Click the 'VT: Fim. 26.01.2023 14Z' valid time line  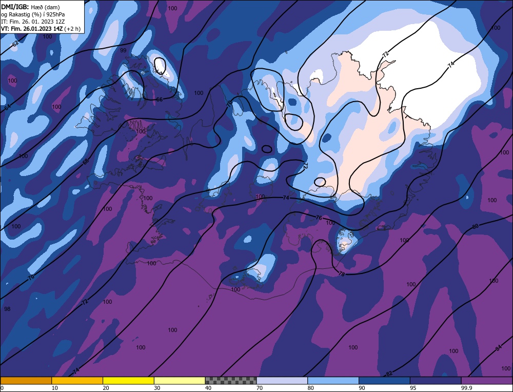click(32, 28)
